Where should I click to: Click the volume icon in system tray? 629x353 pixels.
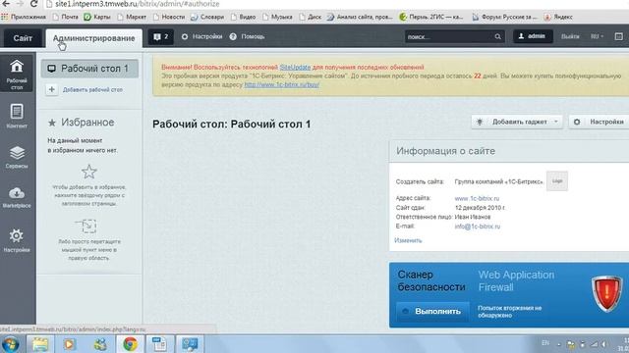point(604,344)
